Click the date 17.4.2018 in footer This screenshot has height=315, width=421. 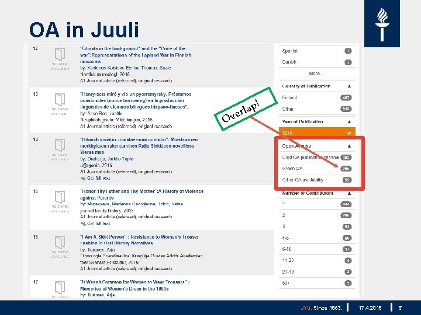coord(370,308)
